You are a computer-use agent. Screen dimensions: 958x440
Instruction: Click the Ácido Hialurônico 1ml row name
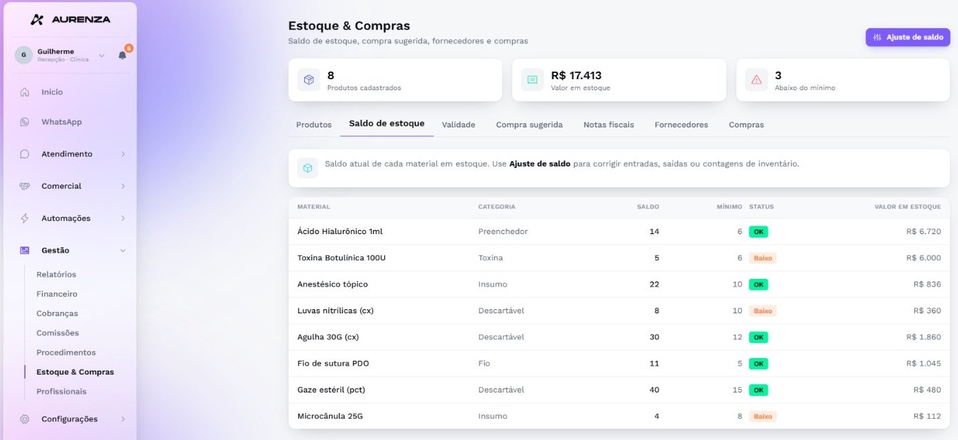pyautogui.click(x=340, y=231)
